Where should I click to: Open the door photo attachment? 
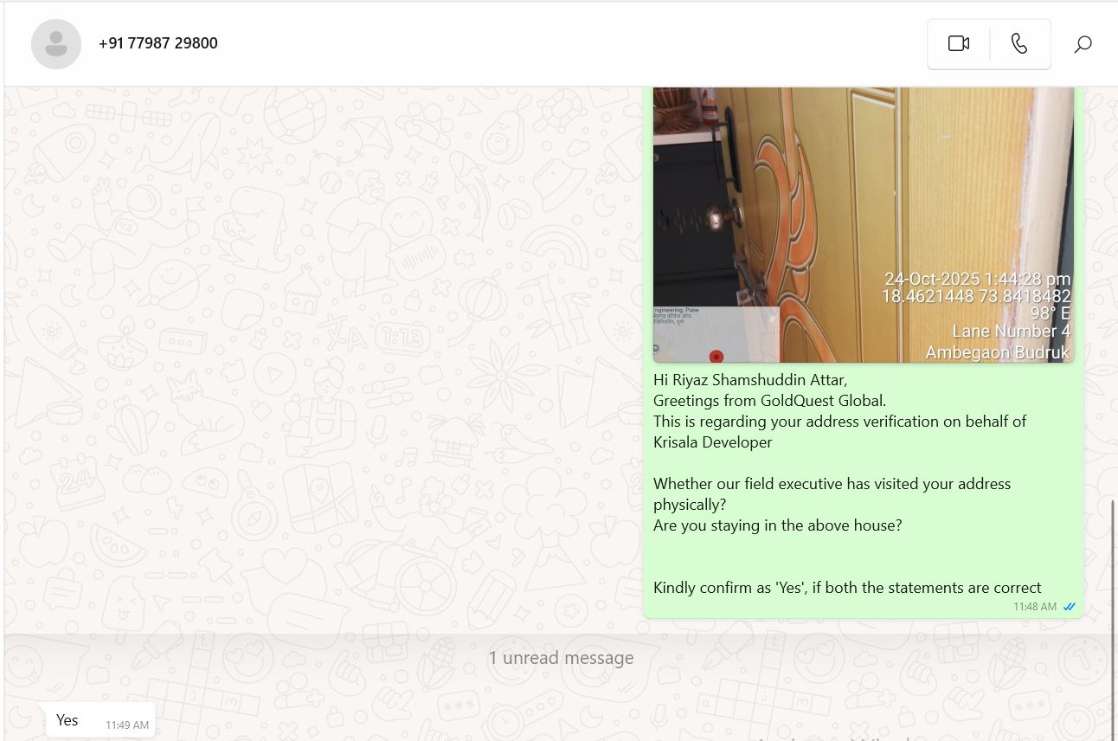click(x=863, y=224)
